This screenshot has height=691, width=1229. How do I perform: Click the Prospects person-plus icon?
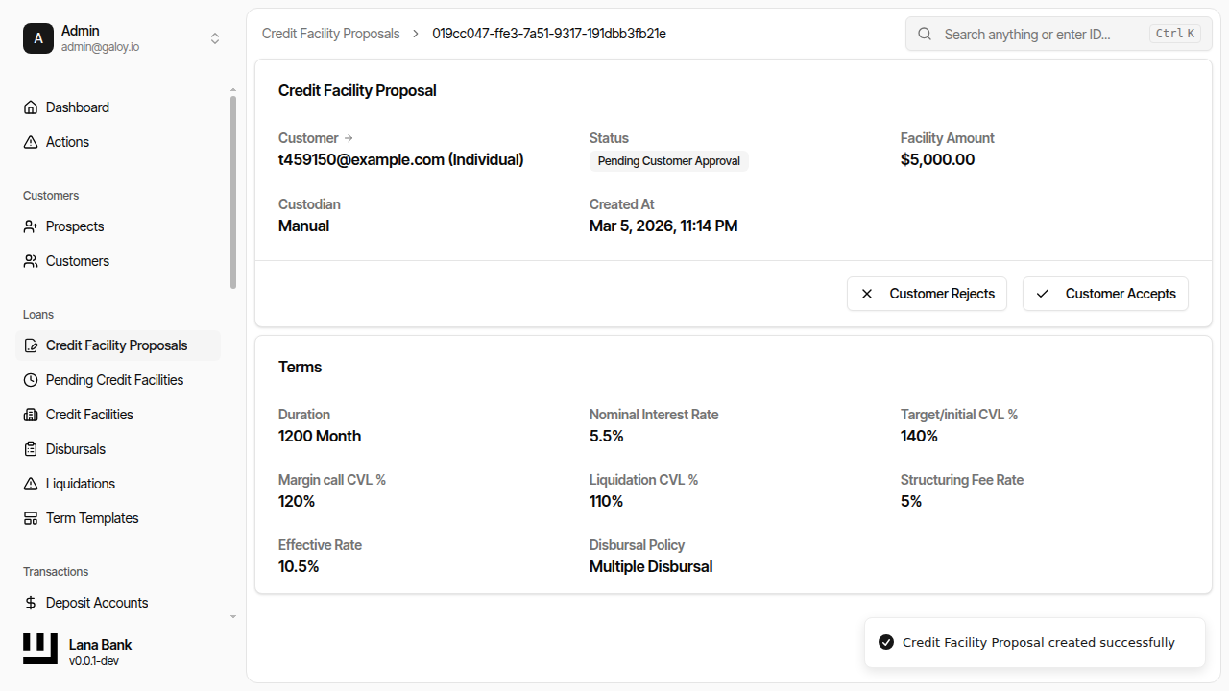click(31, 226)
